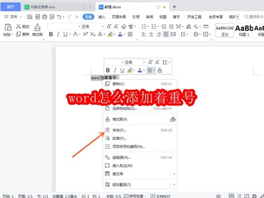Screen dimensions: 264x198
Task: Open the font size 五号 dropdown in ribbon
Action: 102,26
